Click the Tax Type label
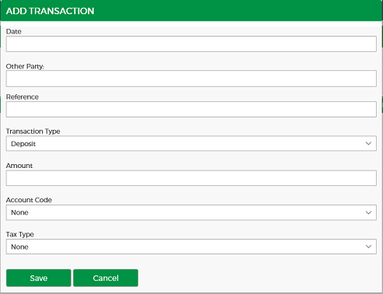 20,234
